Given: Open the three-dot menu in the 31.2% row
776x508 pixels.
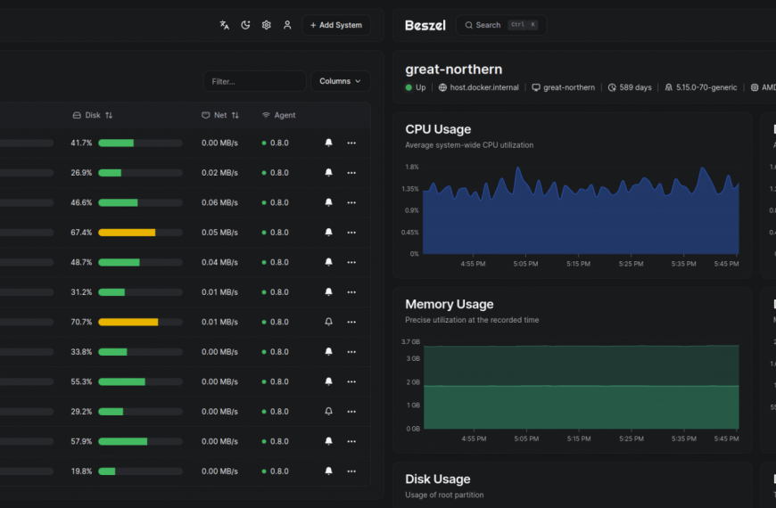Looking at the screenshot, I should point(351,291).
